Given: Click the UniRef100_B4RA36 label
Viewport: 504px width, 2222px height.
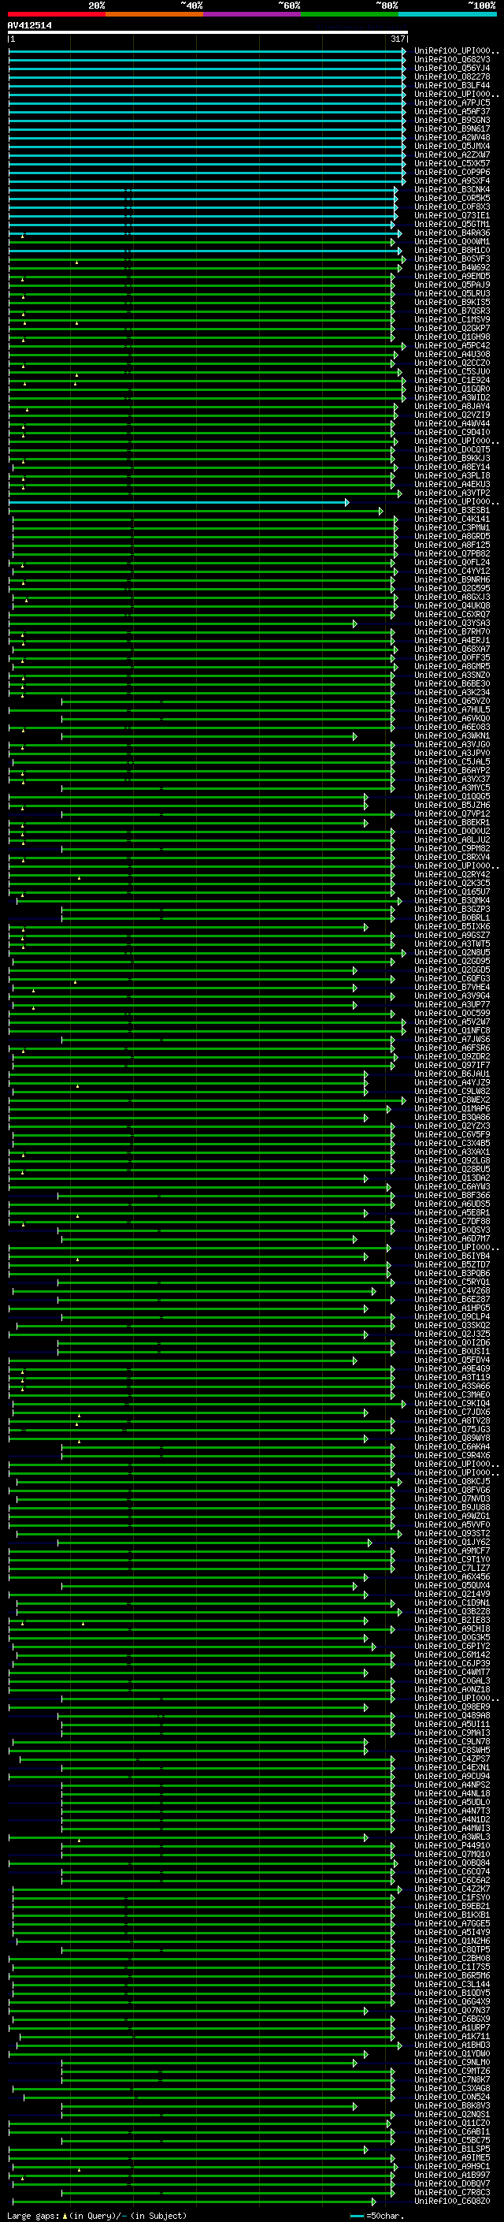Looking at the screenshot, I should click(x=452, y=233).
